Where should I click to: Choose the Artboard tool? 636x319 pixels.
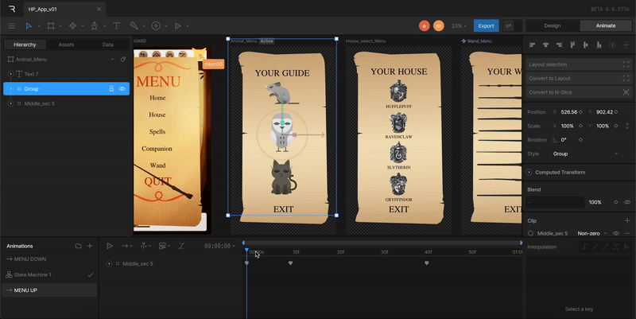[51, 25]
